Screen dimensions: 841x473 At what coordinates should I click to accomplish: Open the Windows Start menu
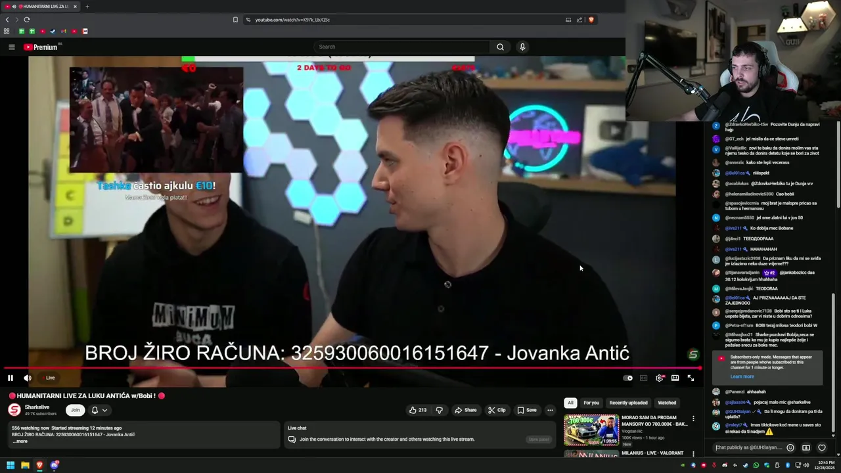click(x=11, y=465)
